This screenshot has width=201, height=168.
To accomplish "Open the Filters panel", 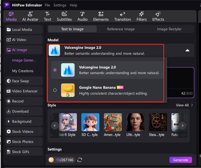I will tap(141, 16).
